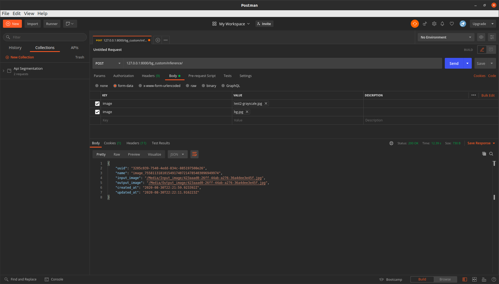Open the Pre-request Script tab

point(202,76)
